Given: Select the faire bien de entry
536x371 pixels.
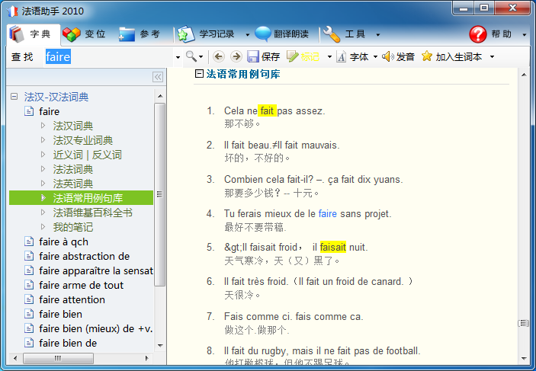Looking at the screenshot, I should 68,343.
